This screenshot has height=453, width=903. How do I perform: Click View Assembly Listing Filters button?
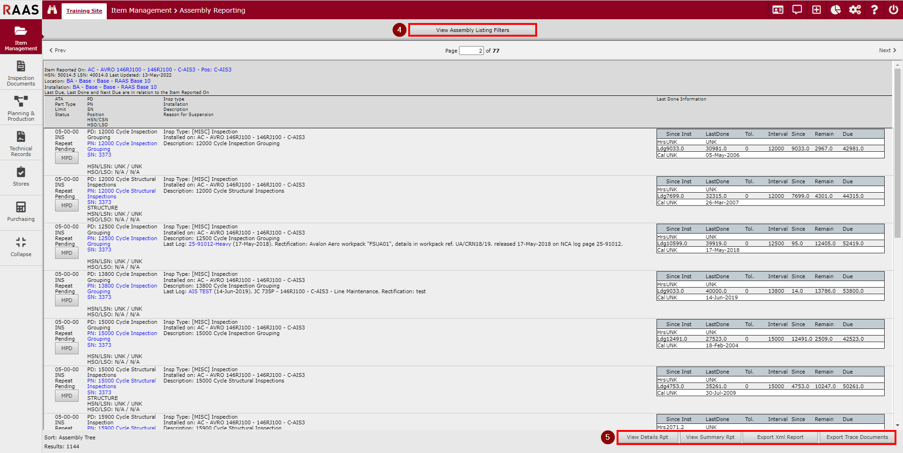point(472,30)
